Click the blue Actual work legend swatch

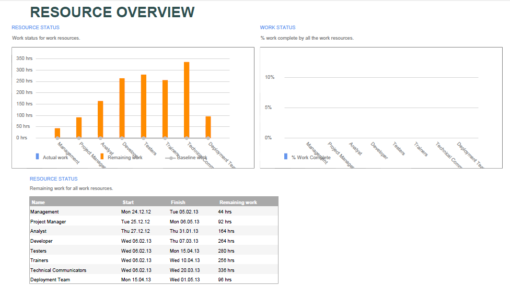pyautogui.click(x=38, y=157)
